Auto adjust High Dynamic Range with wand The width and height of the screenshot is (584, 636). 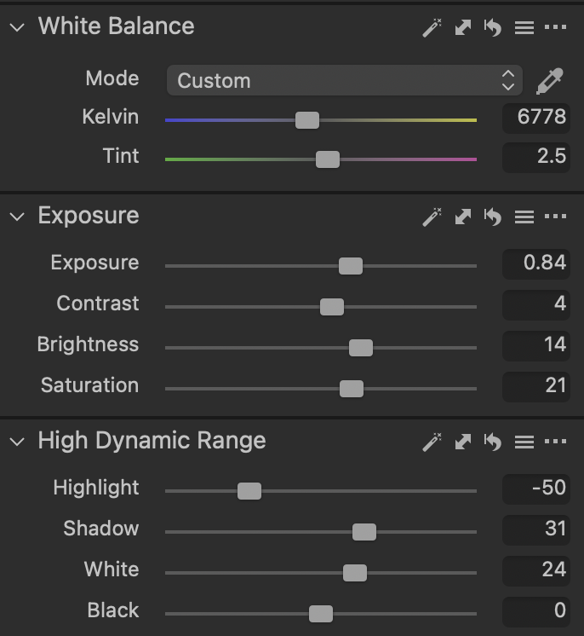point(432,442)
